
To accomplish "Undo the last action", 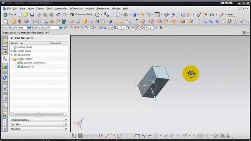I will tap(58, 15).
